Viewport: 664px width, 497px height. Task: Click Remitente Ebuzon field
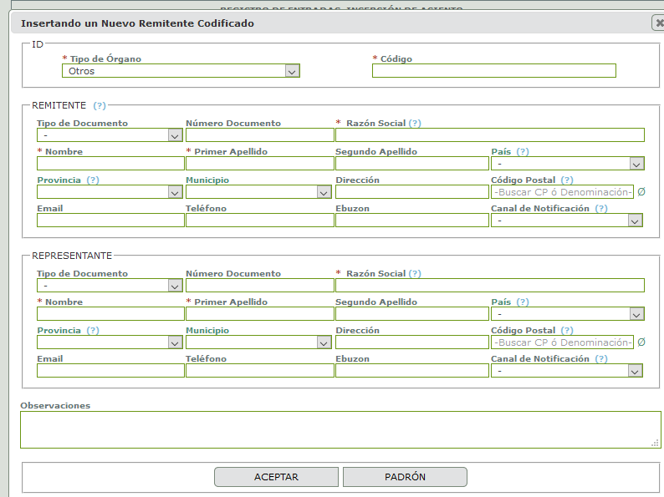click(x=412, y=221)
